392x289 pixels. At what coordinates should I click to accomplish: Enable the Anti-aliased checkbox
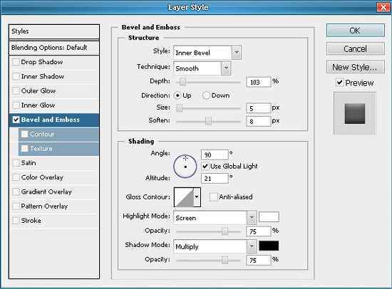click(x=213, y=197)
